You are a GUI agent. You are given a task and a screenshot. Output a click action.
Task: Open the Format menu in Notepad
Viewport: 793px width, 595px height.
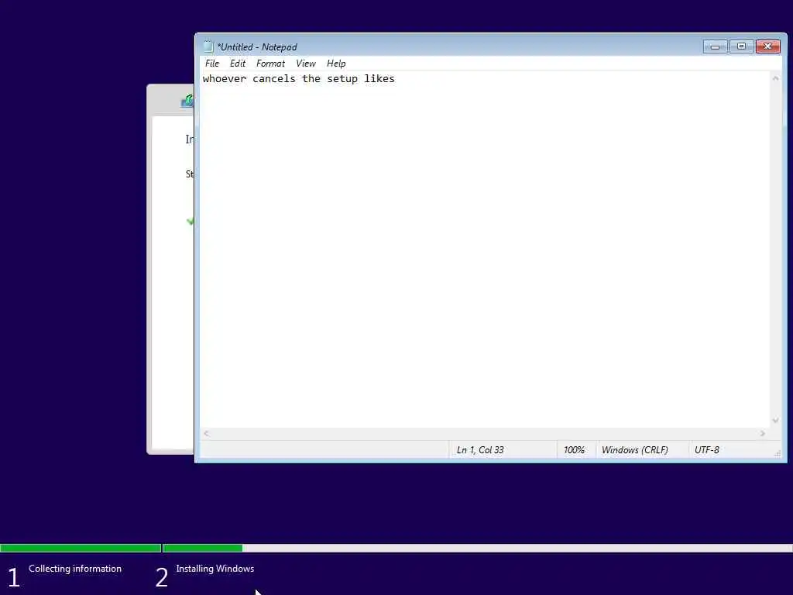pos(270,64)
